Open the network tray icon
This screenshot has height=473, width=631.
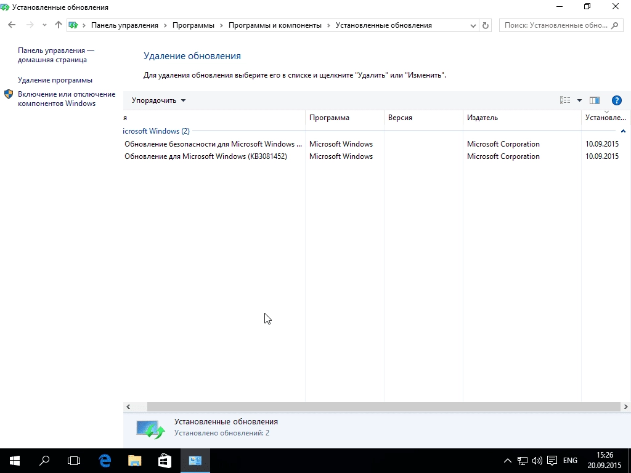523,461
